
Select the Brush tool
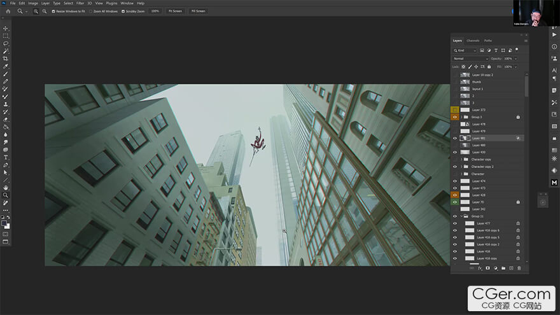(5, 74)
